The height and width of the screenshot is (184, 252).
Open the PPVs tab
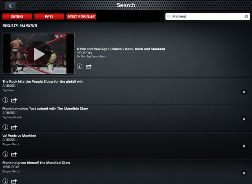49,17
